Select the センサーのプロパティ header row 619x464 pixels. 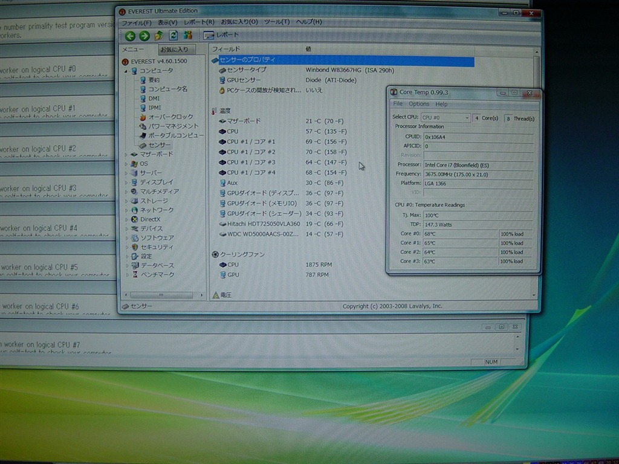[x=343, y=60]
